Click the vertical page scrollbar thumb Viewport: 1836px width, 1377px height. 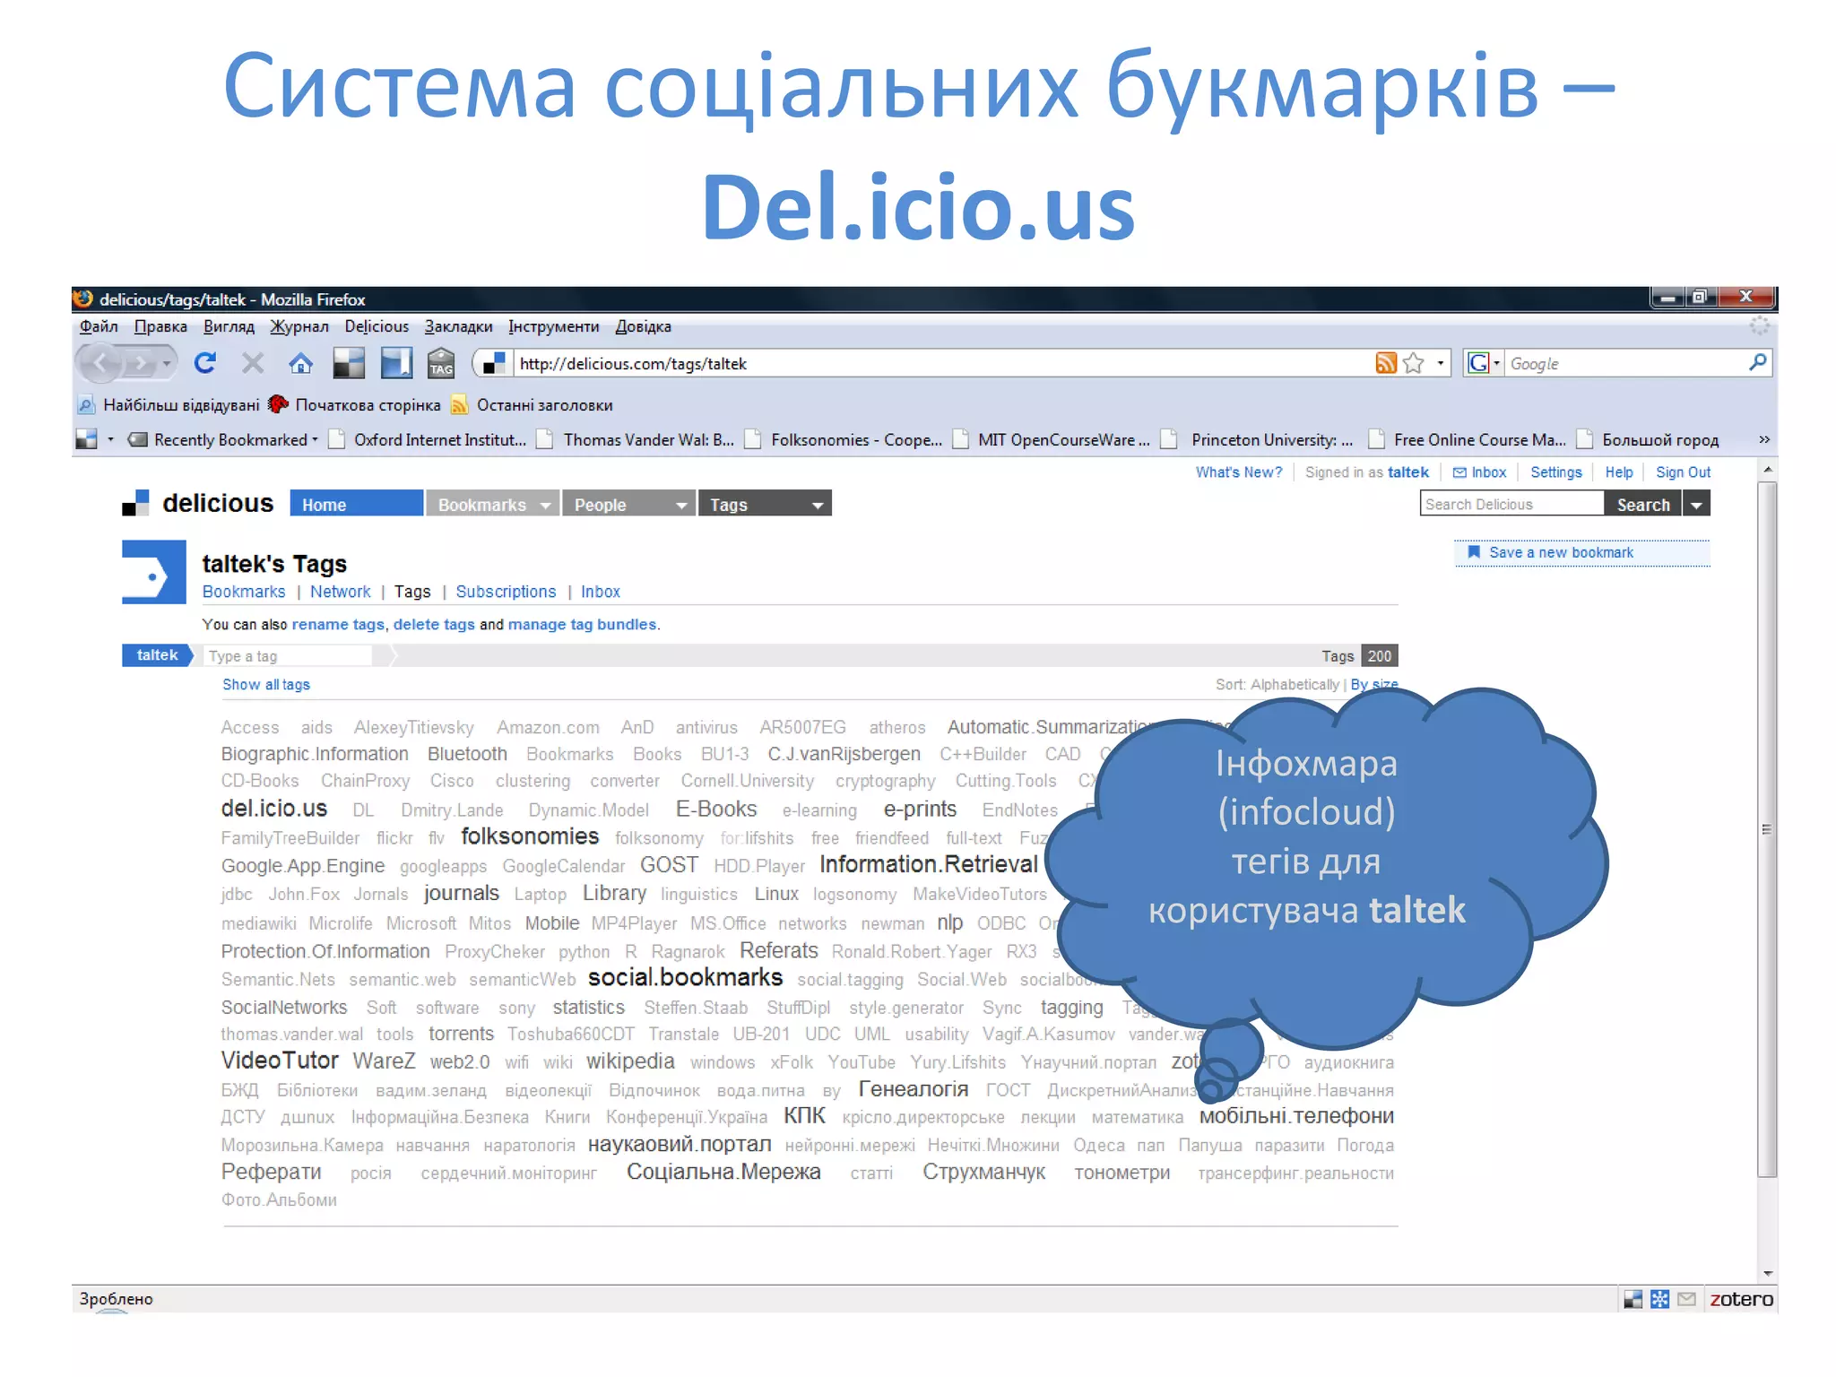1766,829
